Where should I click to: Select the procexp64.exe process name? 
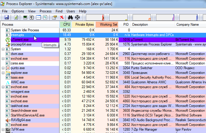click(21, 44)
